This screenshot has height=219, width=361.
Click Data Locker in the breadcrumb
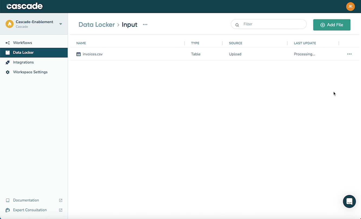97,24
